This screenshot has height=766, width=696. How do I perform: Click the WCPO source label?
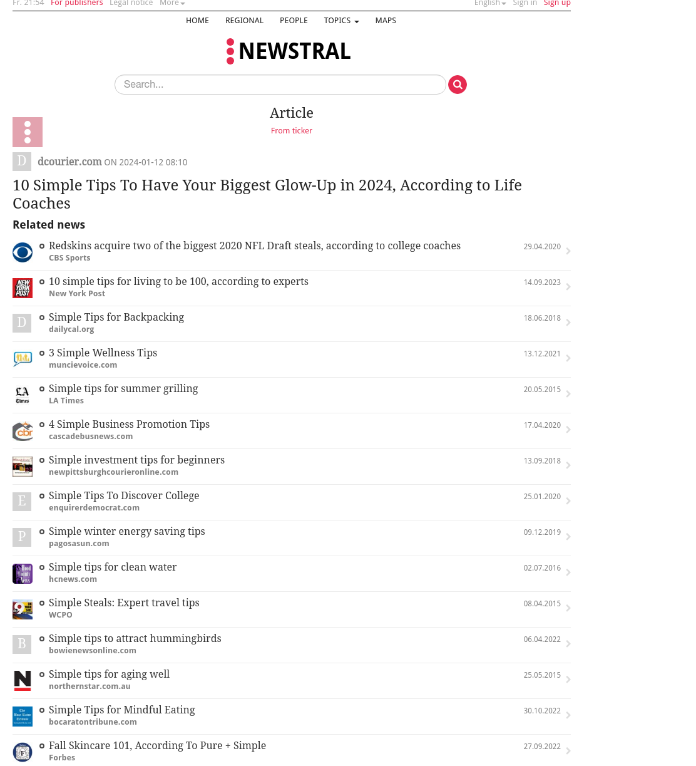61,615
